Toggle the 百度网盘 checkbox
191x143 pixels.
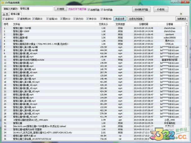(89, 10)
